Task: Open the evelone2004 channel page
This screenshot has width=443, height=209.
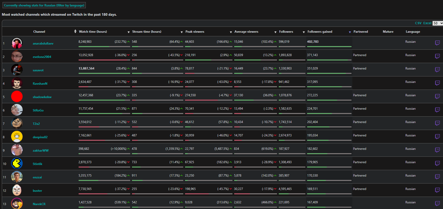Action: [x=42, y=57]
